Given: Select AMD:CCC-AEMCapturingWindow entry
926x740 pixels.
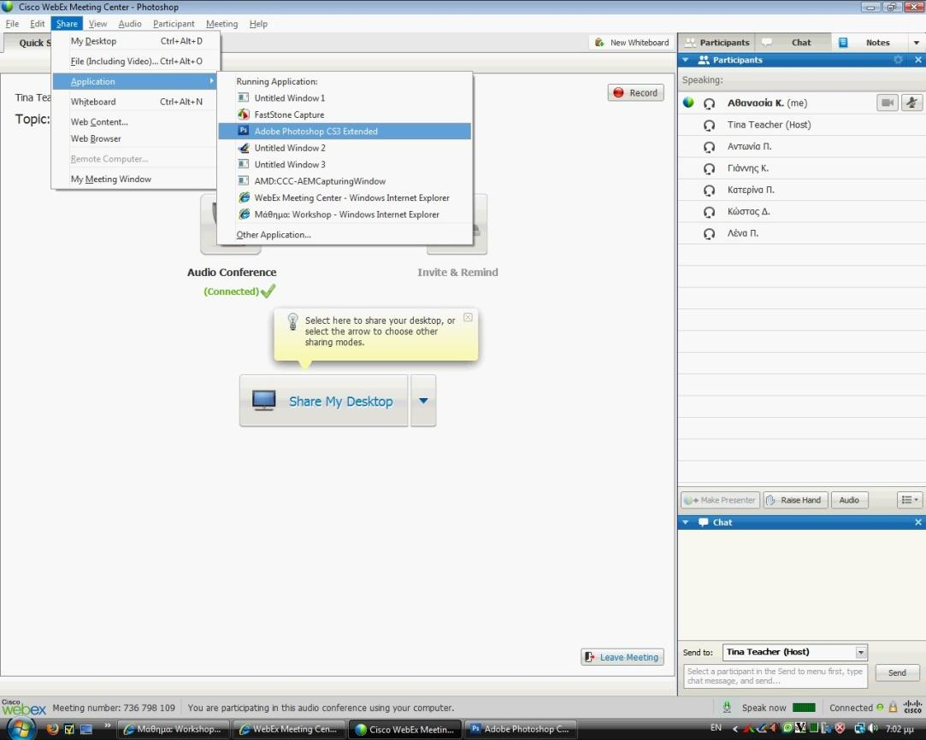Looking at the screenshot, I should 345,181.
